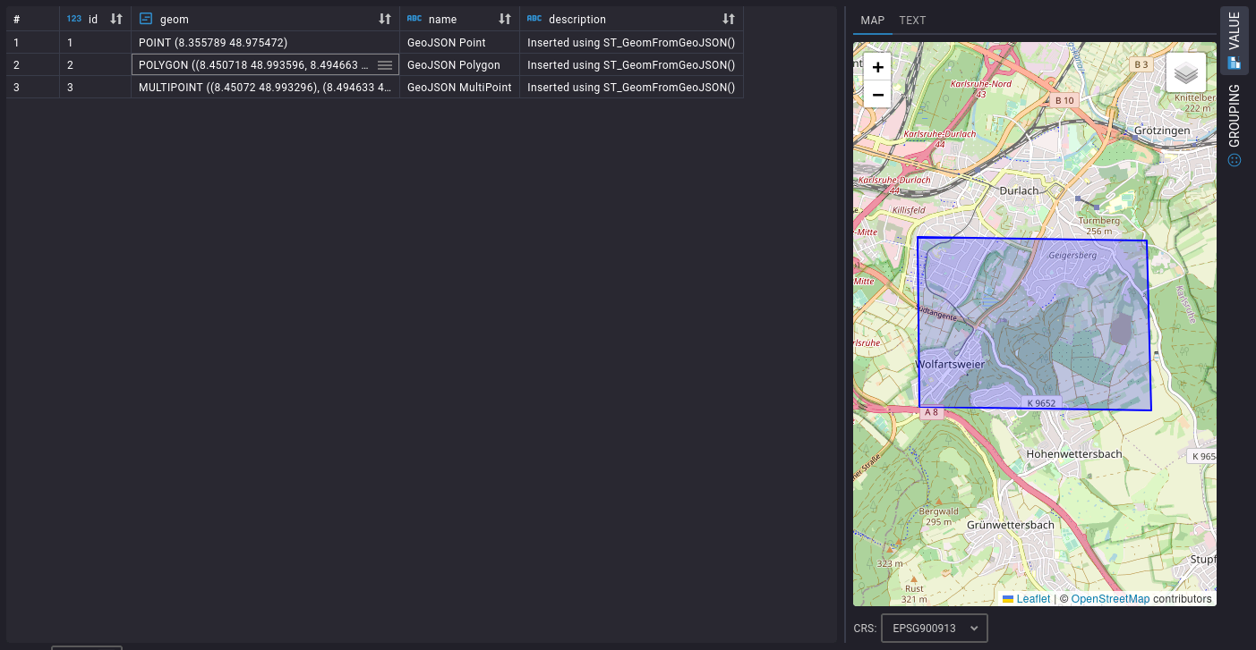
Task: Select the MAP tab
Action: pyautogui.click(x=872, y=21)
